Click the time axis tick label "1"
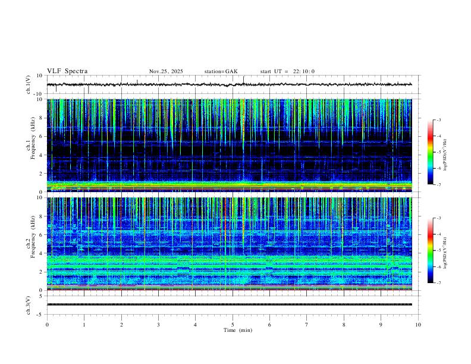The image size is (471, 364). (x=84, y=325)
